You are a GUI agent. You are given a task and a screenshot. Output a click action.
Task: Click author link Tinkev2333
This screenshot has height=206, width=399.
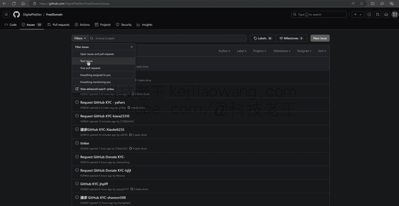click(x=121, y=149)
